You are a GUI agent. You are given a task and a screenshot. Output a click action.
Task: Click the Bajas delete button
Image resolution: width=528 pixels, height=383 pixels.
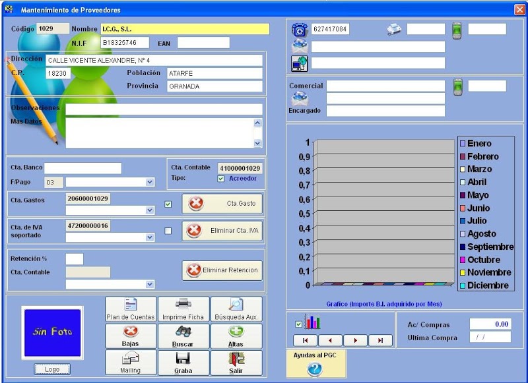click(131, 336)
